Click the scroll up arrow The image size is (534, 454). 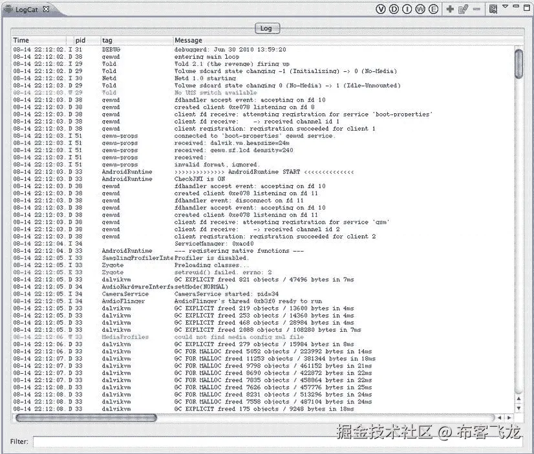click(518, 398)
